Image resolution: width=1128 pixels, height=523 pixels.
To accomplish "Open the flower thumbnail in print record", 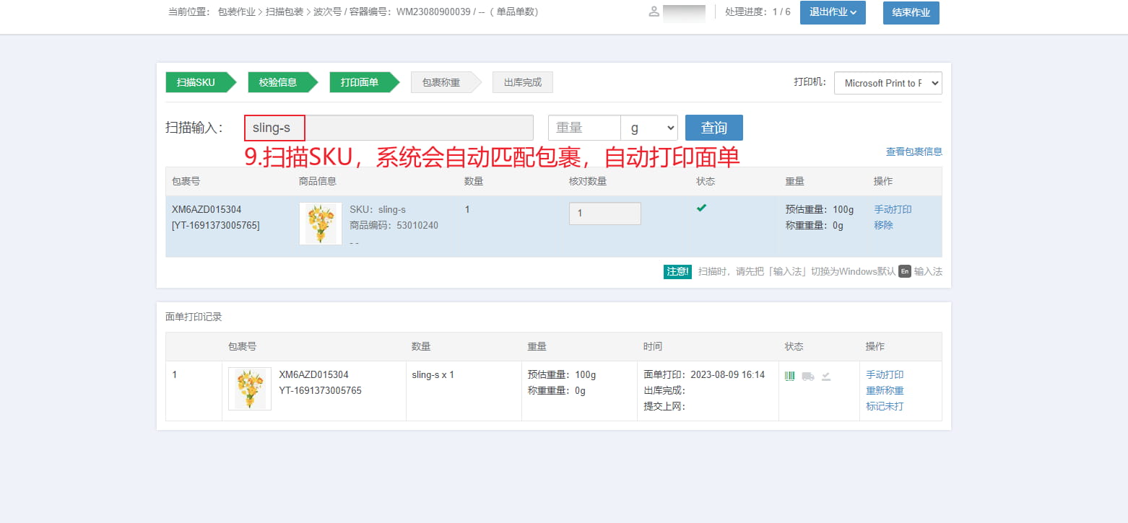I will click(x=250, y=389).
